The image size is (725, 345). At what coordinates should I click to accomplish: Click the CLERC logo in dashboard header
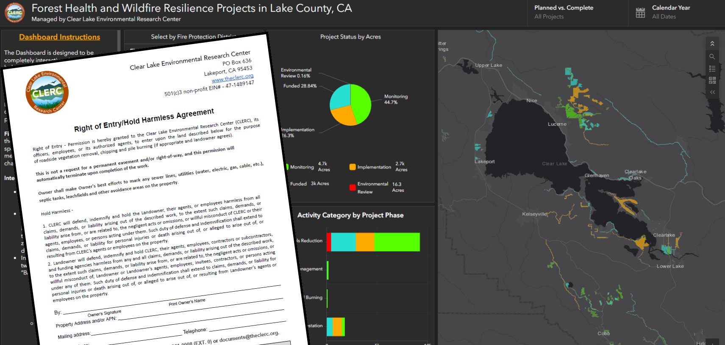coord(15,13)
